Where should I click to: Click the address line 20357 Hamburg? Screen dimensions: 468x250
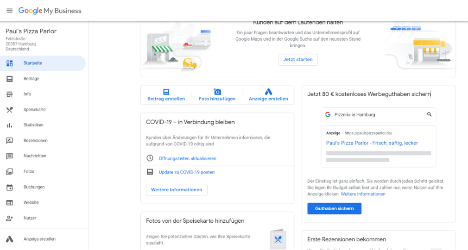point(20,44)
